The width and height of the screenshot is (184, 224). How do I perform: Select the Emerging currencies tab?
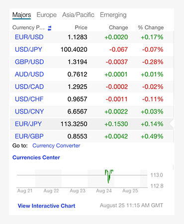(x=113, y=15)
